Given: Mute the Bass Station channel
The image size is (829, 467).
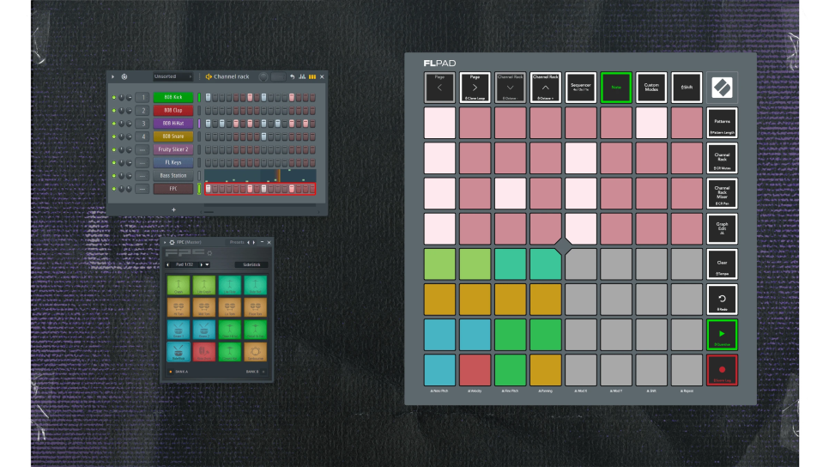Looking at the screenshot, I should [x=113, y=176].
